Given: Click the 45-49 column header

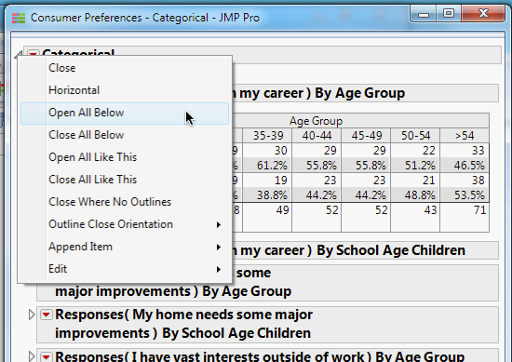Looking at the screenshot, I should [x=366, y=136].
